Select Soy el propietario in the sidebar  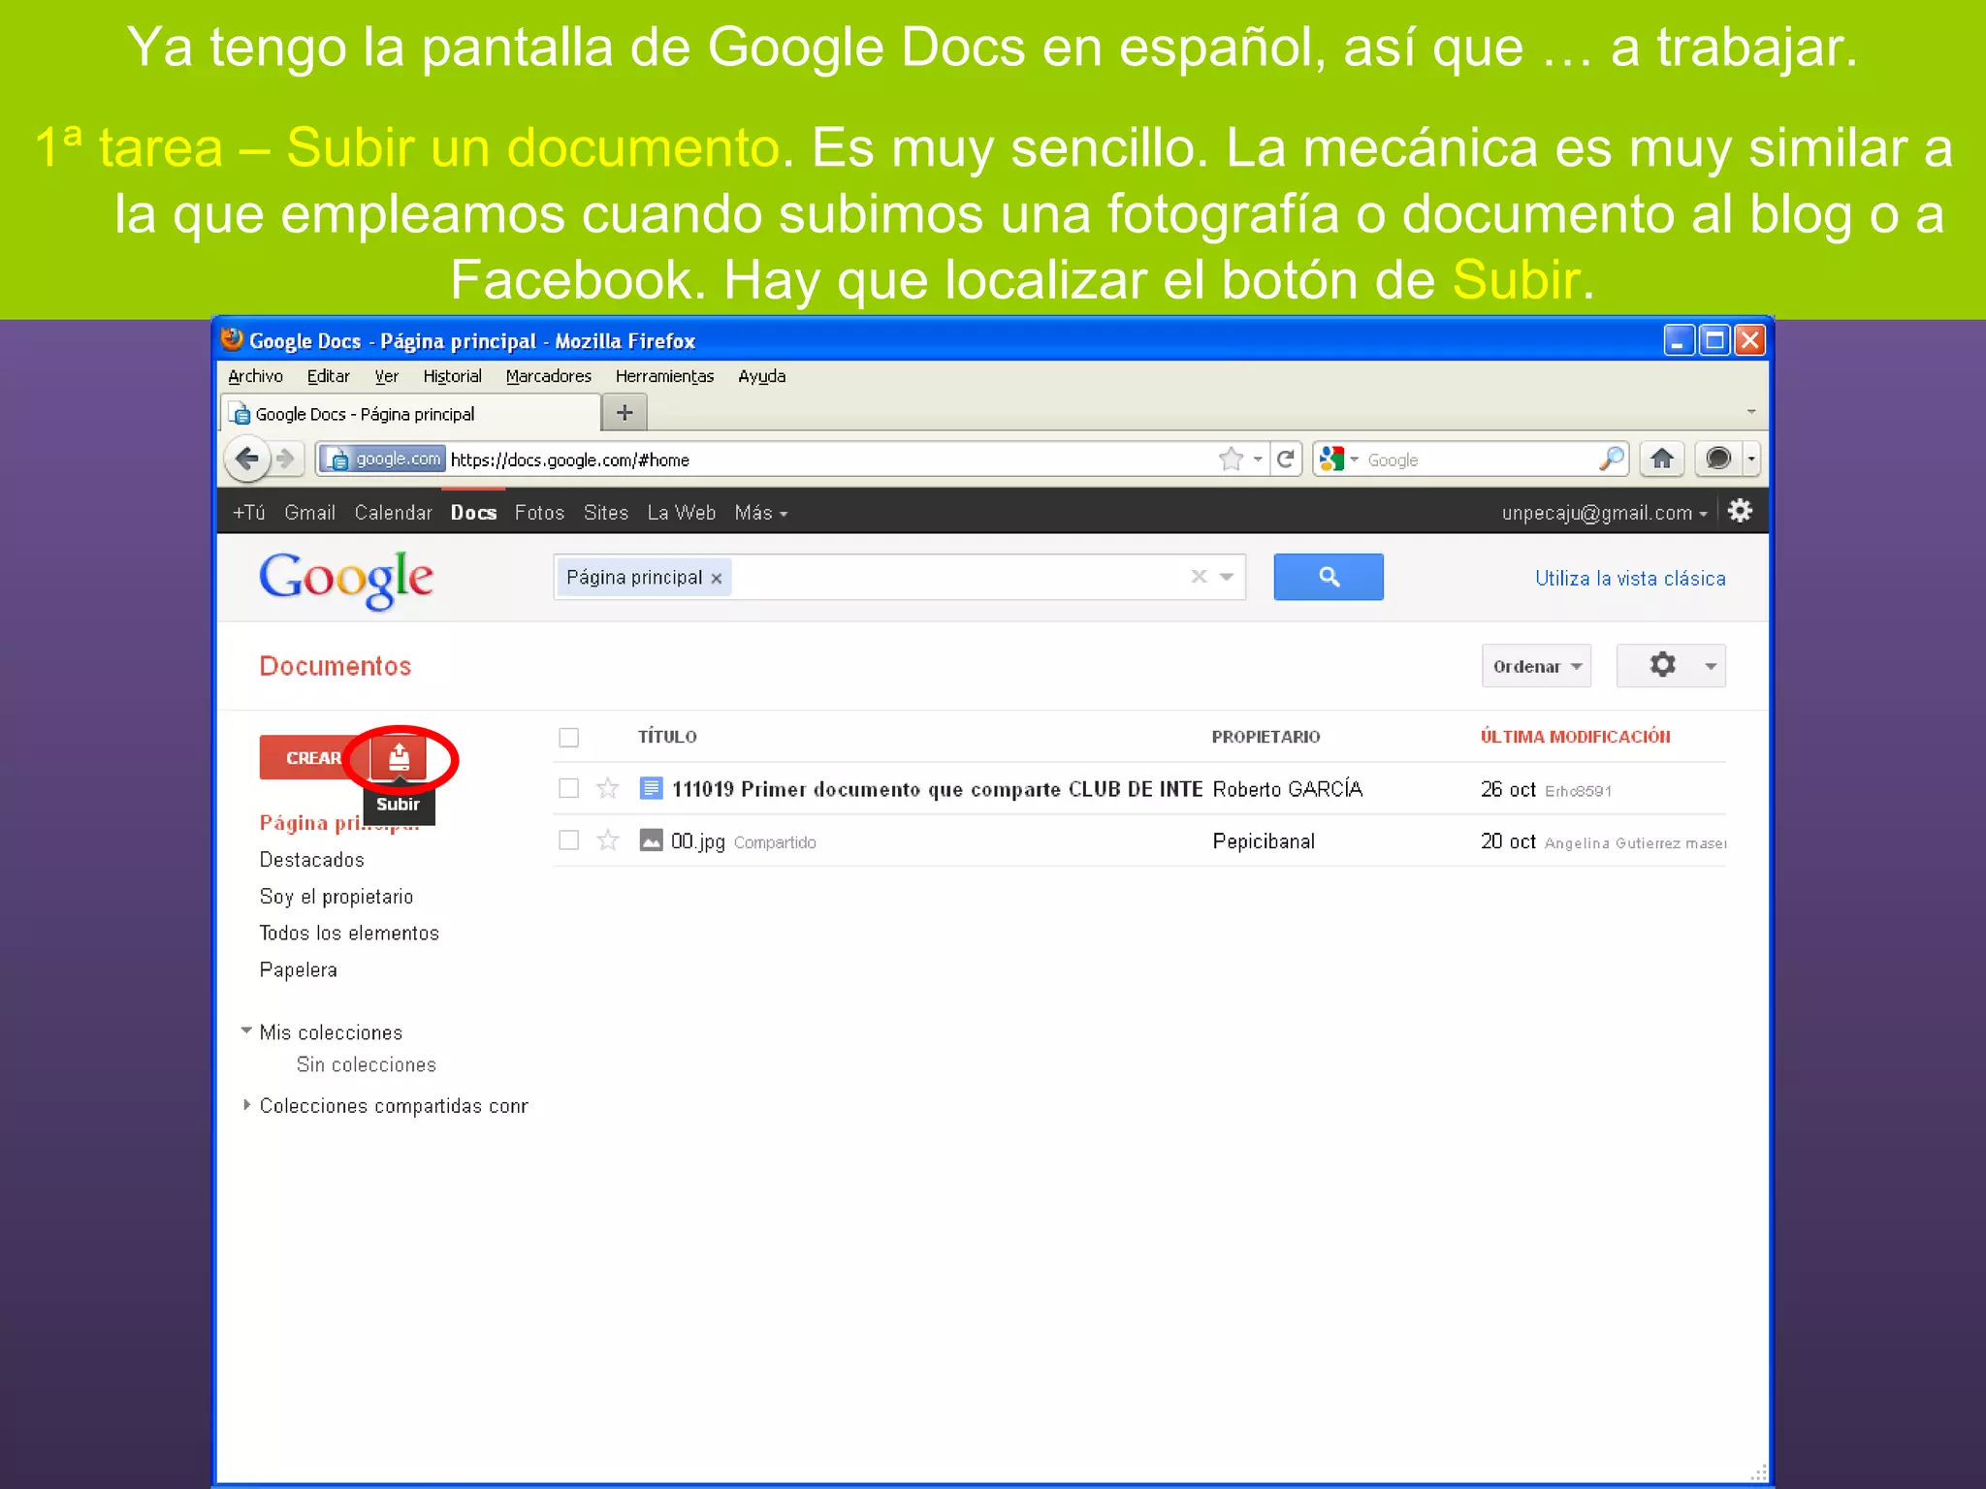pyautogui.click(x=336, y=897)
